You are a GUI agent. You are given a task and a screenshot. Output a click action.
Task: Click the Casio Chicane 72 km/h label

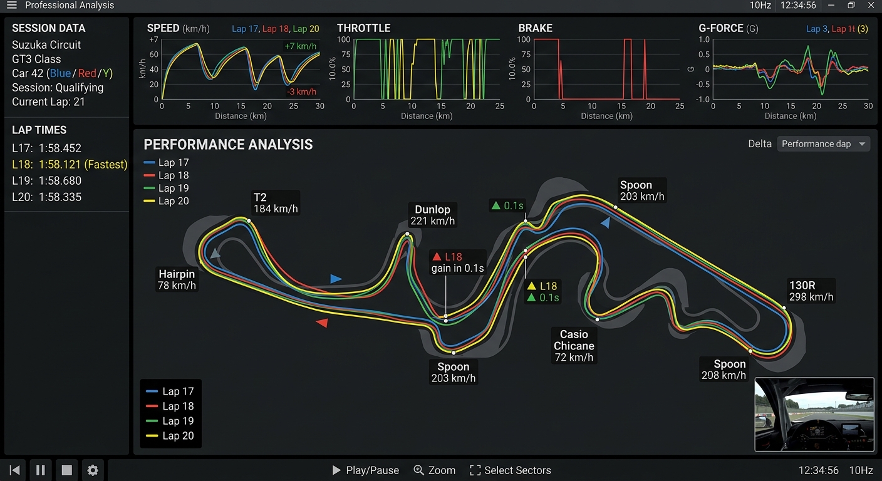(574, 346)
